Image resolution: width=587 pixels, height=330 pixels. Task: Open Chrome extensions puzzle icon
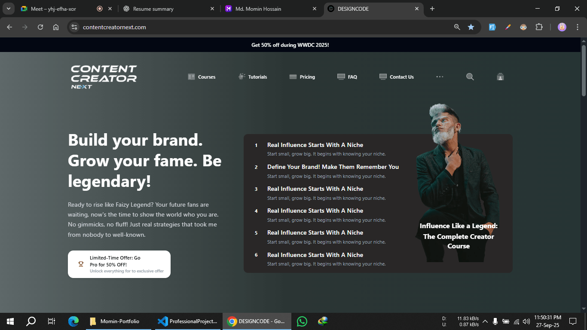(x=539, y=27)
